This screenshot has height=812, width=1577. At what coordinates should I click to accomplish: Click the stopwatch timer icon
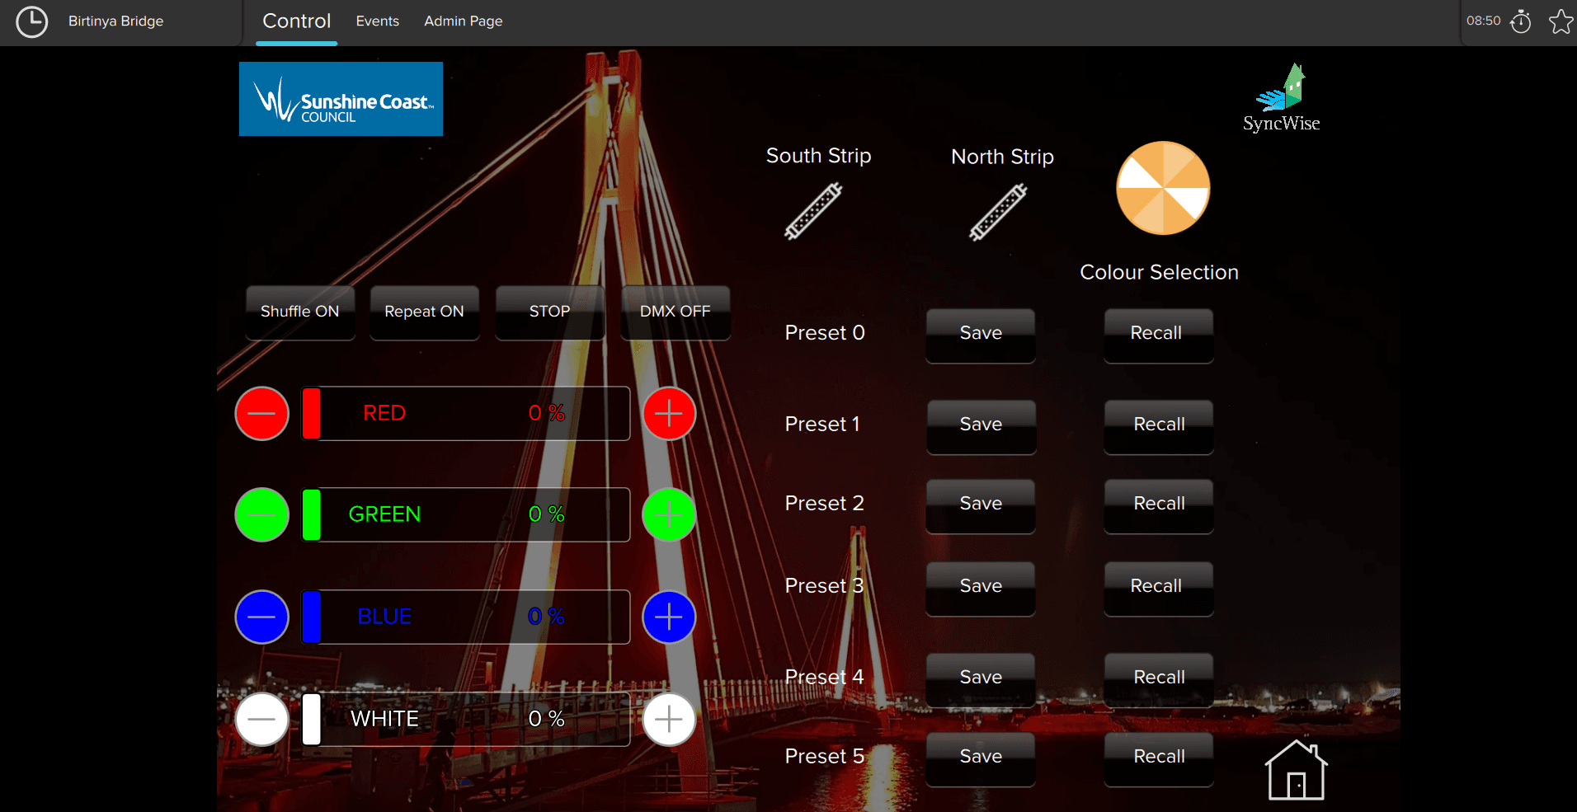tap(1520, 21)
